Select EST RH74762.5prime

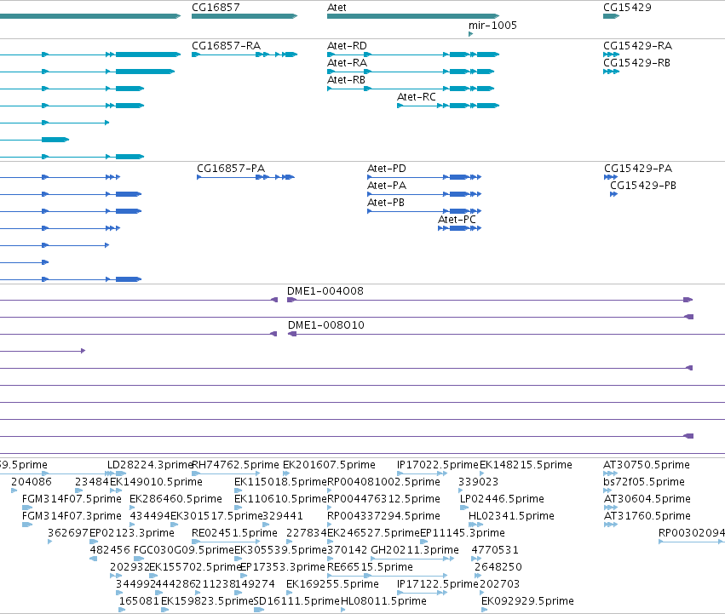235,465
